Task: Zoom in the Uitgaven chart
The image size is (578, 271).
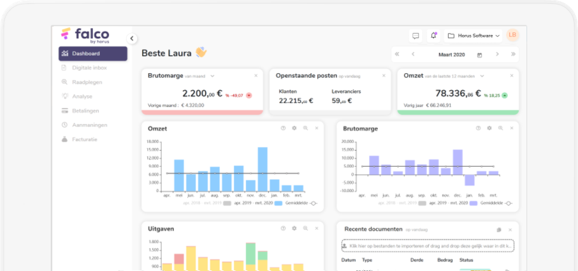Action: click(305, 228)
